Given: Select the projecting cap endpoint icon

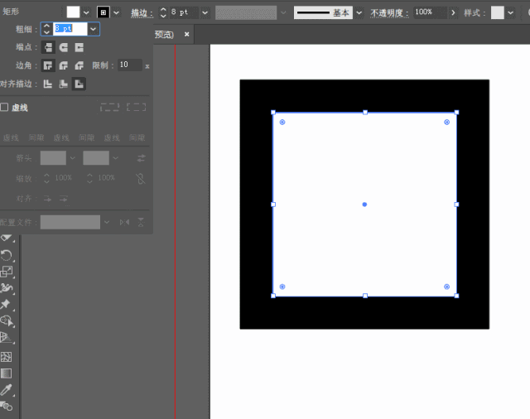Looking at the screenshot, I should [x=79, y=47].
